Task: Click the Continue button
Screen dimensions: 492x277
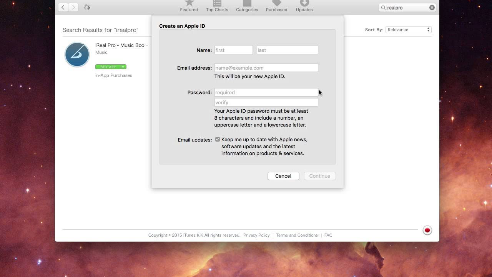Action: pyautogui.click(x=320, y=176)
